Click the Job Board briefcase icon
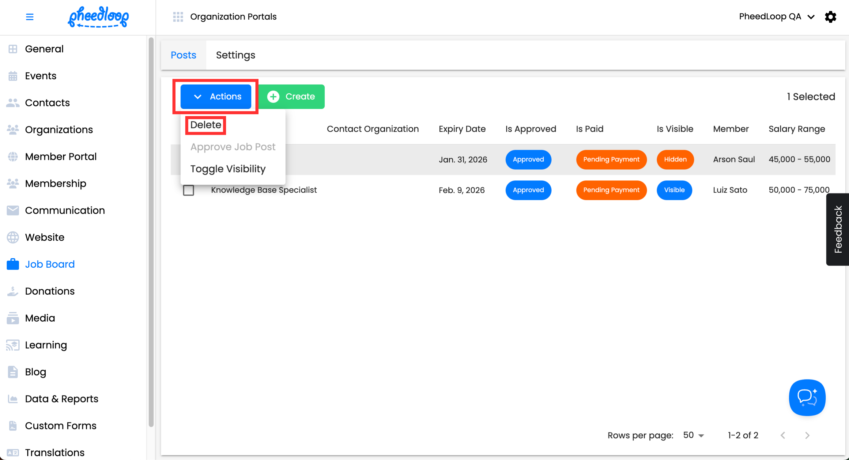The height and width of the screenshot is (460, 849). (x=13, y=264)
